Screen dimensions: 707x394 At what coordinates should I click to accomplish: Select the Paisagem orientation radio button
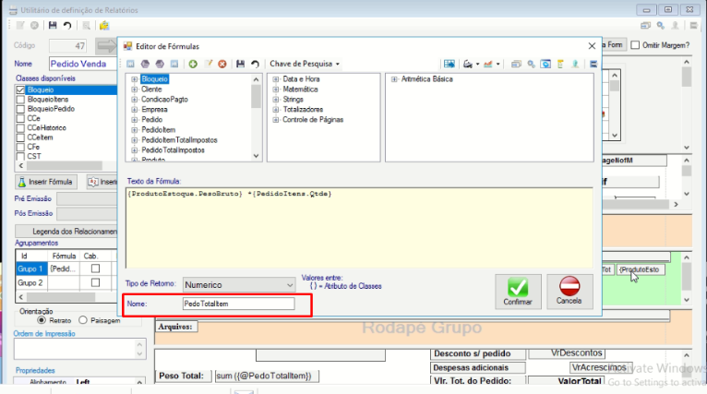(82, 320)
